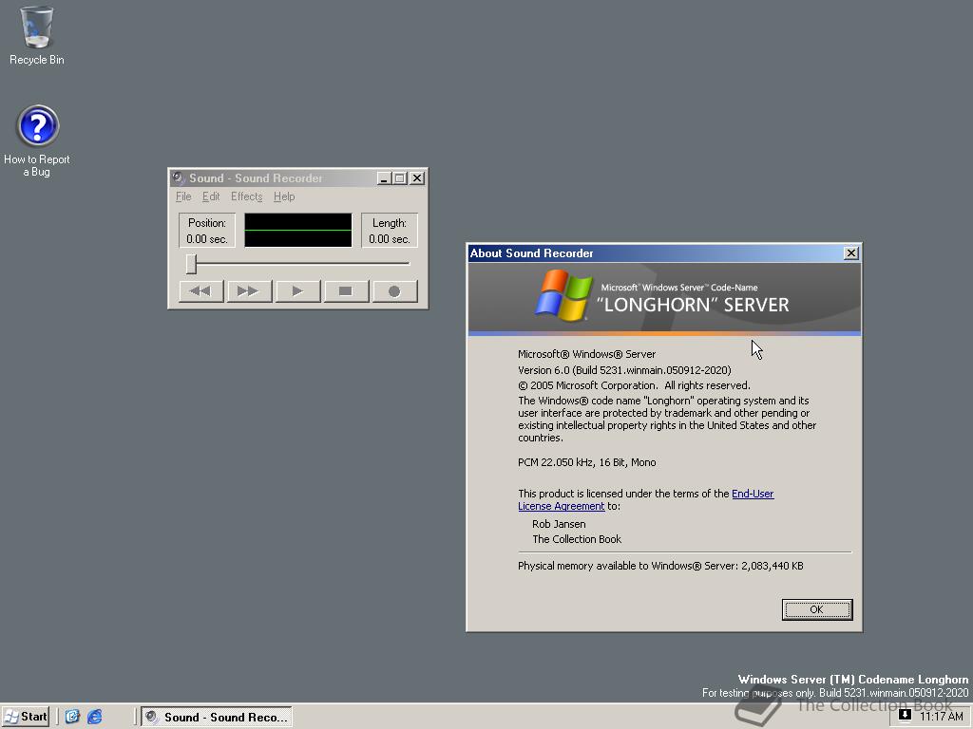The height and width of the screenshot is (729, 973).
Task: Click The Collection Book organization text
Action: [577, 539]
